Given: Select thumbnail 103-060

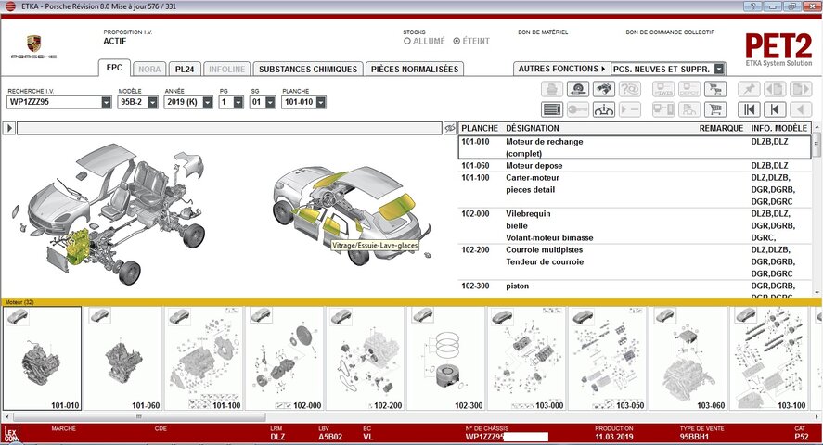Looking at the screenshot, I should click(x=689, y=359).
